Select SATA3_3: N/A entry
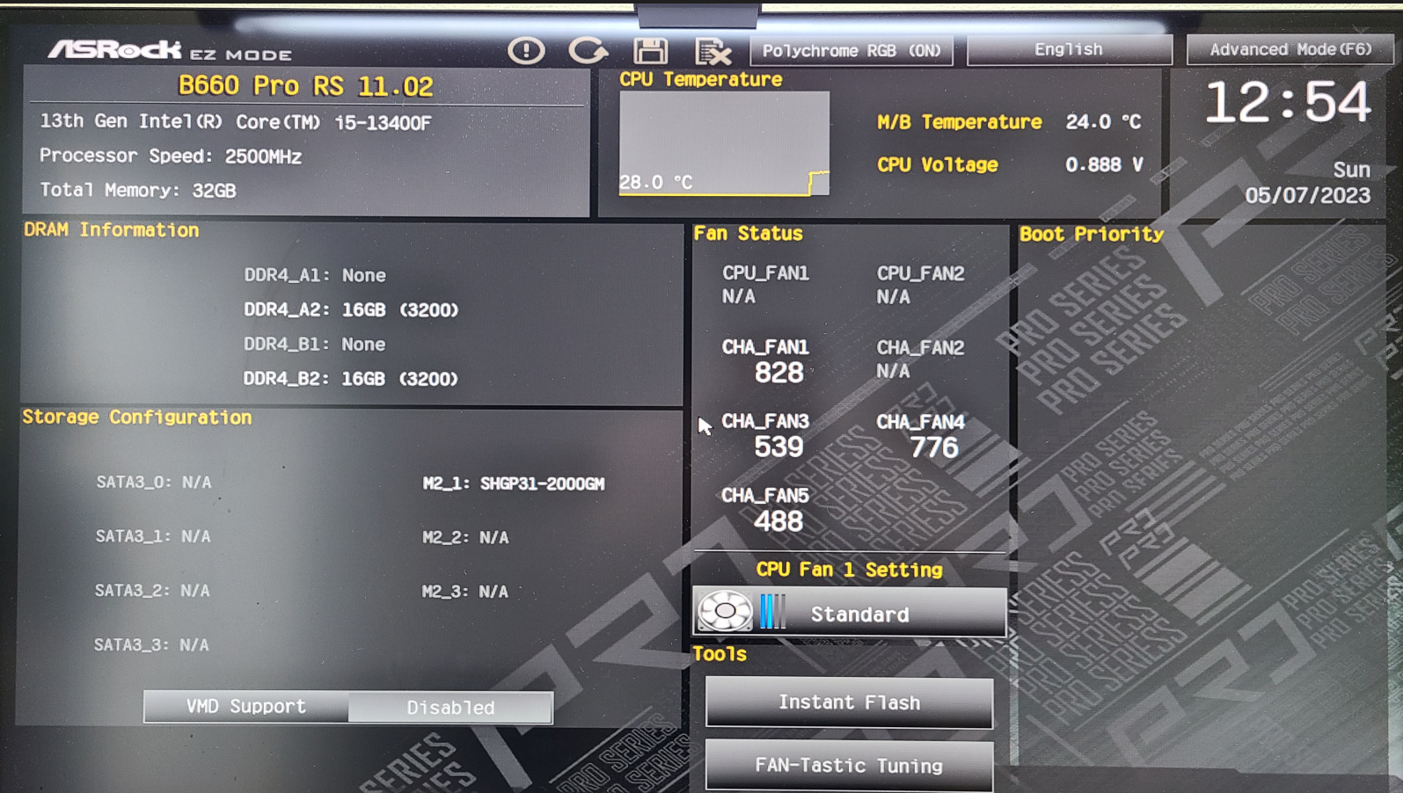This screenshot has width=1403, height=793. coord(151,645)
